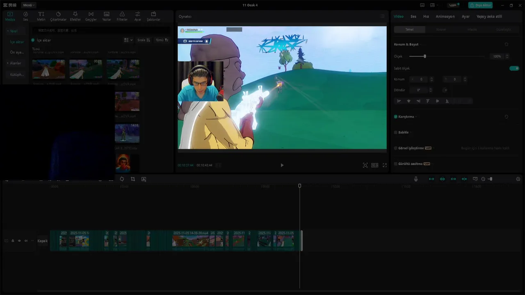
Task: Switch to the Yapay zeka stili tab
Action: point(489,16)
